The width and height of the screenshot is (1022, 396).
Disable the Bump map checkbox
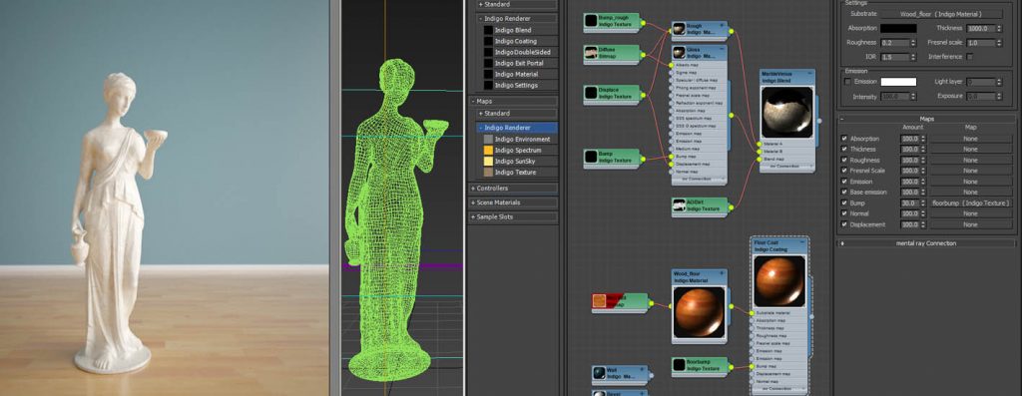pyautogui.click(x=844, y=202)
